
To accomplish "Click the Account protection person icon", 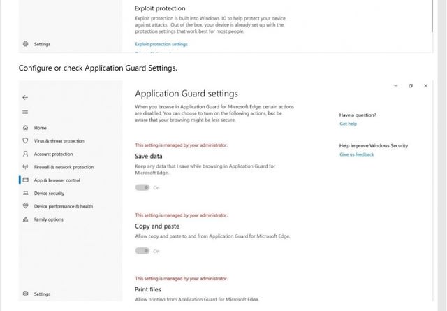I will [x=25, y=154].
